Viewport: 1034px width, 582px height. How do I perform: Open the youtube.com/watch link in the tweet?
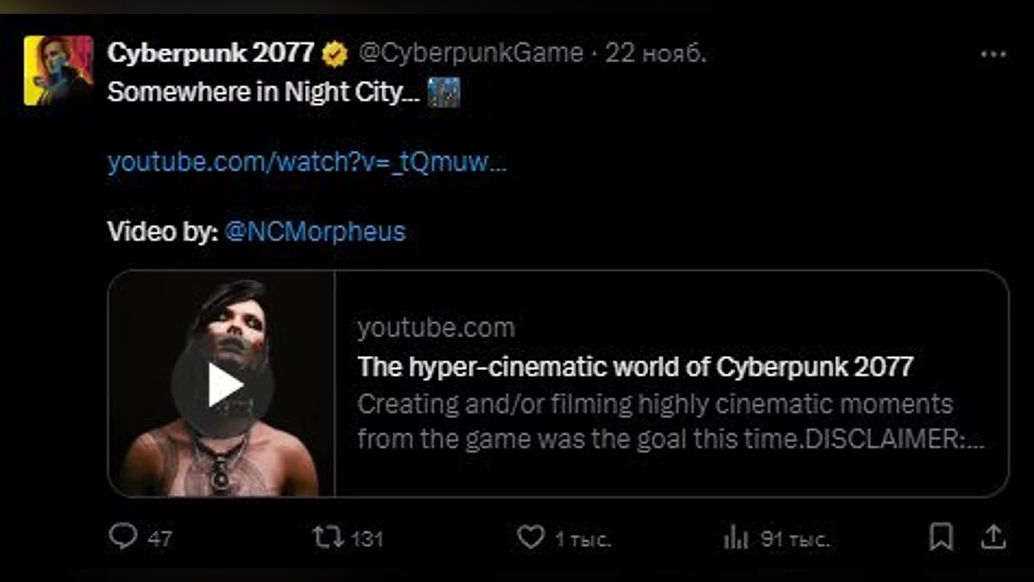pyautogui.click(x=307, y=162)
